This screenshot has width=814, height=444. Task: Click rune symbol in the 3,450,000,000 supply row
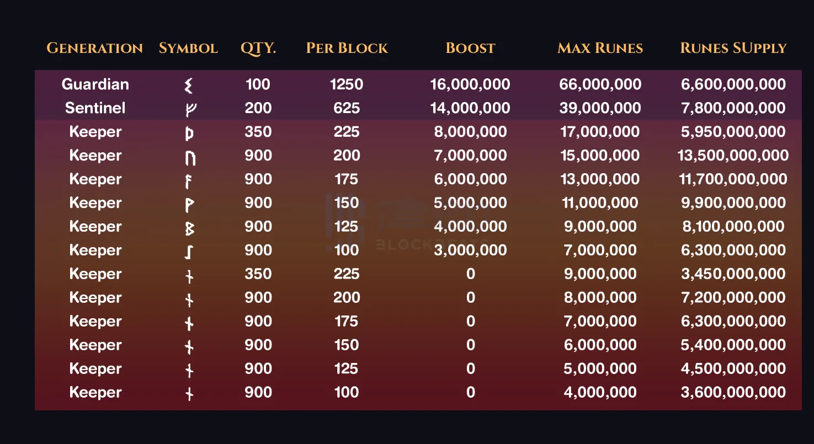pyautogui.click(x=189, y=276)
